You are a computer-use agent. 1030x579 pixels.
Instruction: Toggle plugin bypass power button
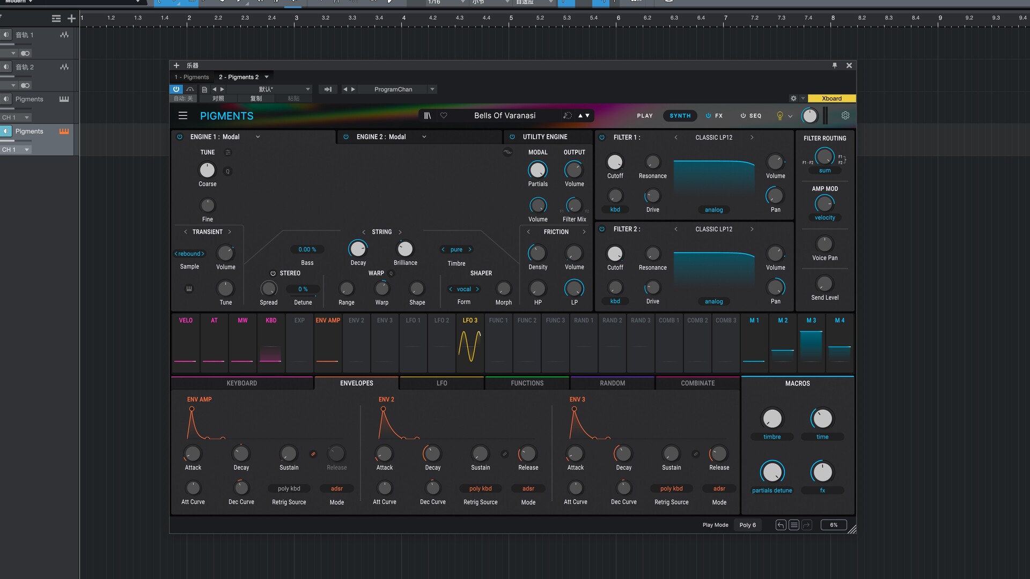(176, 90)
